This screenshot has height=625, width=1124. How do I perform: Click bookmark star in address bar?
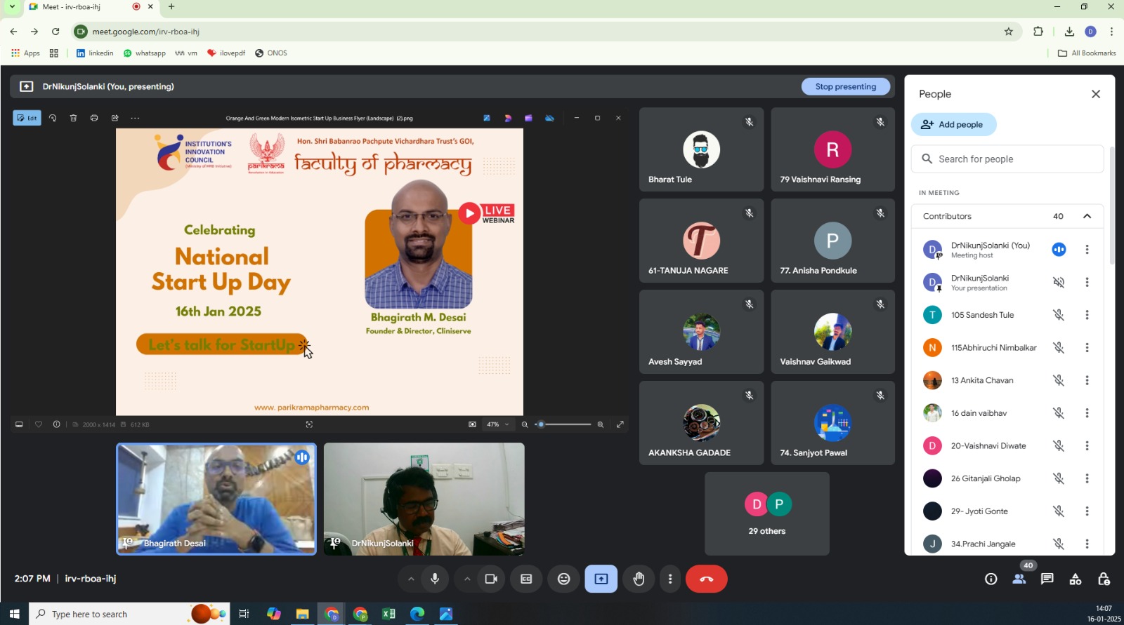(x=1009, y=32)
